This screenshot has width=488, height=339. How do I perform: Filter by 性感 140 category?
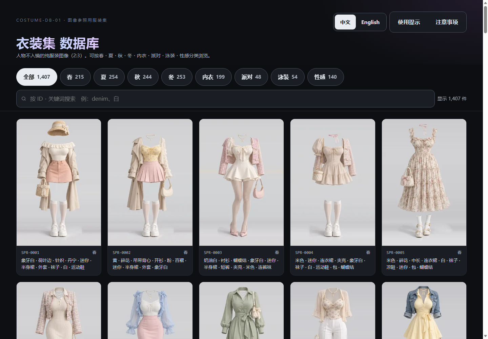(326, 77)
